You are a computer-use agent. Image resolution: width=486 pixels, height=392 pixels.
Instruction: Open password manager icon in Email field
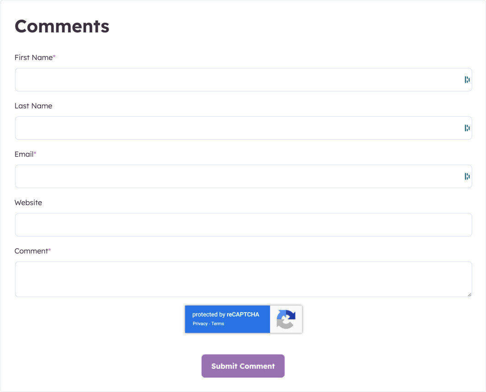click(467, 176)
